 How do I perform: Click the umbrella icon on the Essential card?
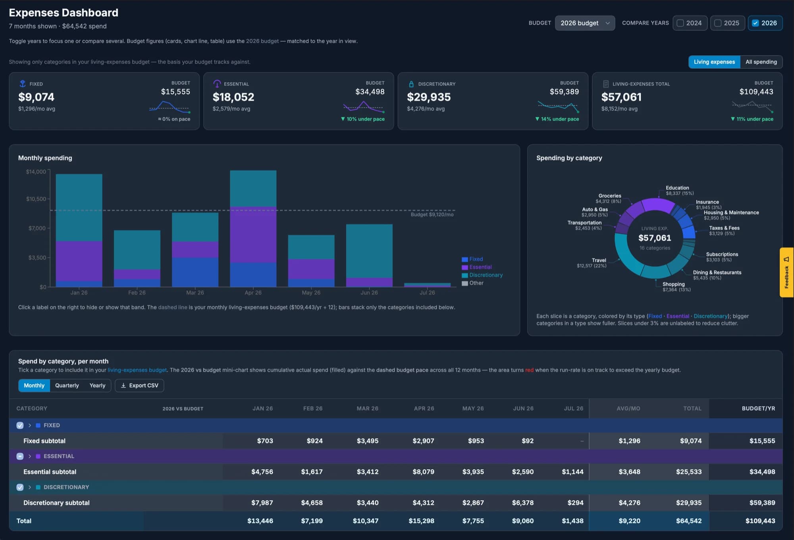217,84
